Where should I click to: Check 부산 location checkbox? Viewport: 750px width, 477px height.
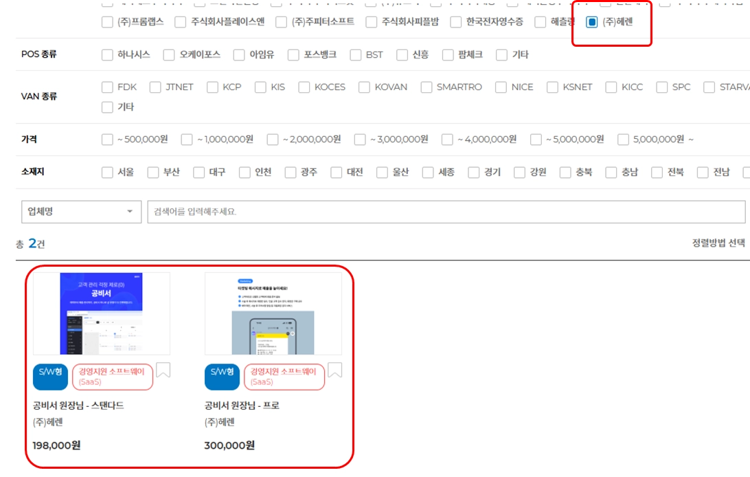click(x=153, y=173)
